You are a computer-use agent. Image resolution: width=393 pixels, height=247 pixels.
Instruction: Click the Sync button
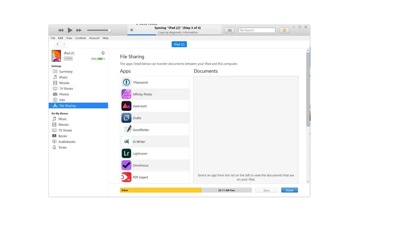coord(267,190)
